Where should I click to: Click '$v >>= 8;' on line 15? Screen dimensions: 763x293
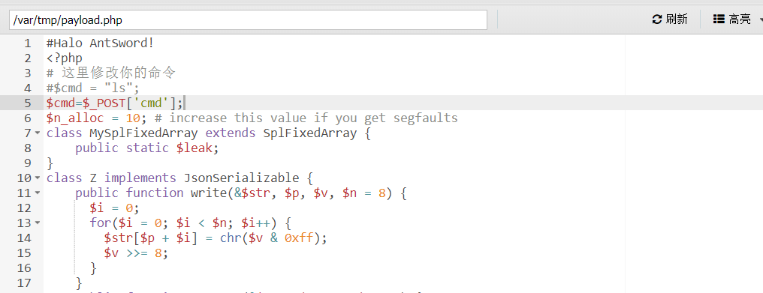click(136, 253)
